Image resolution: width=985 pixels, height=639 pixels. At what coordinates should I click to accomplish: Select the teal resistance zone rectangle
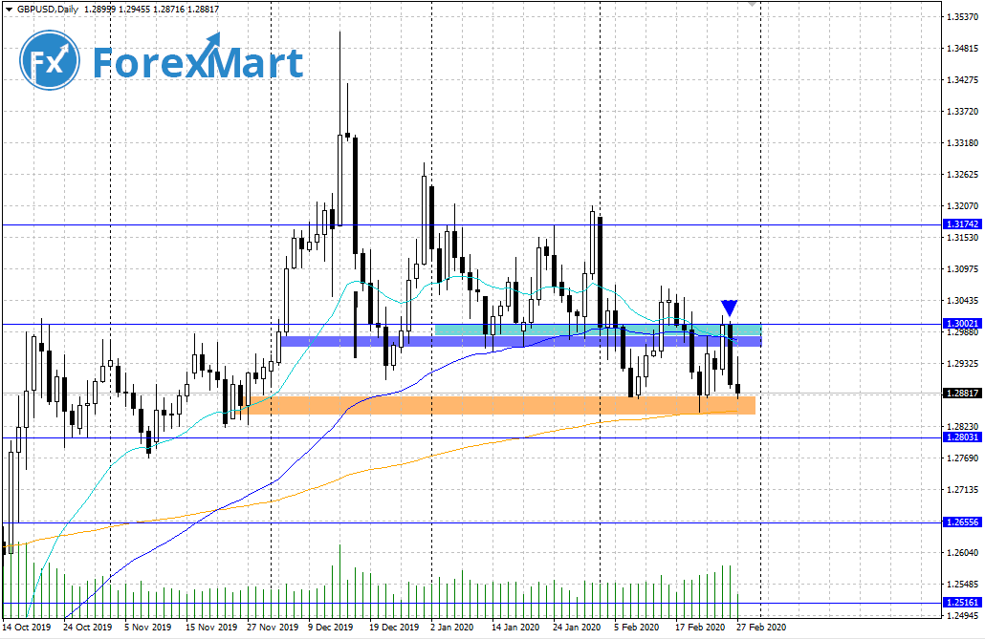tap(598, 330)
